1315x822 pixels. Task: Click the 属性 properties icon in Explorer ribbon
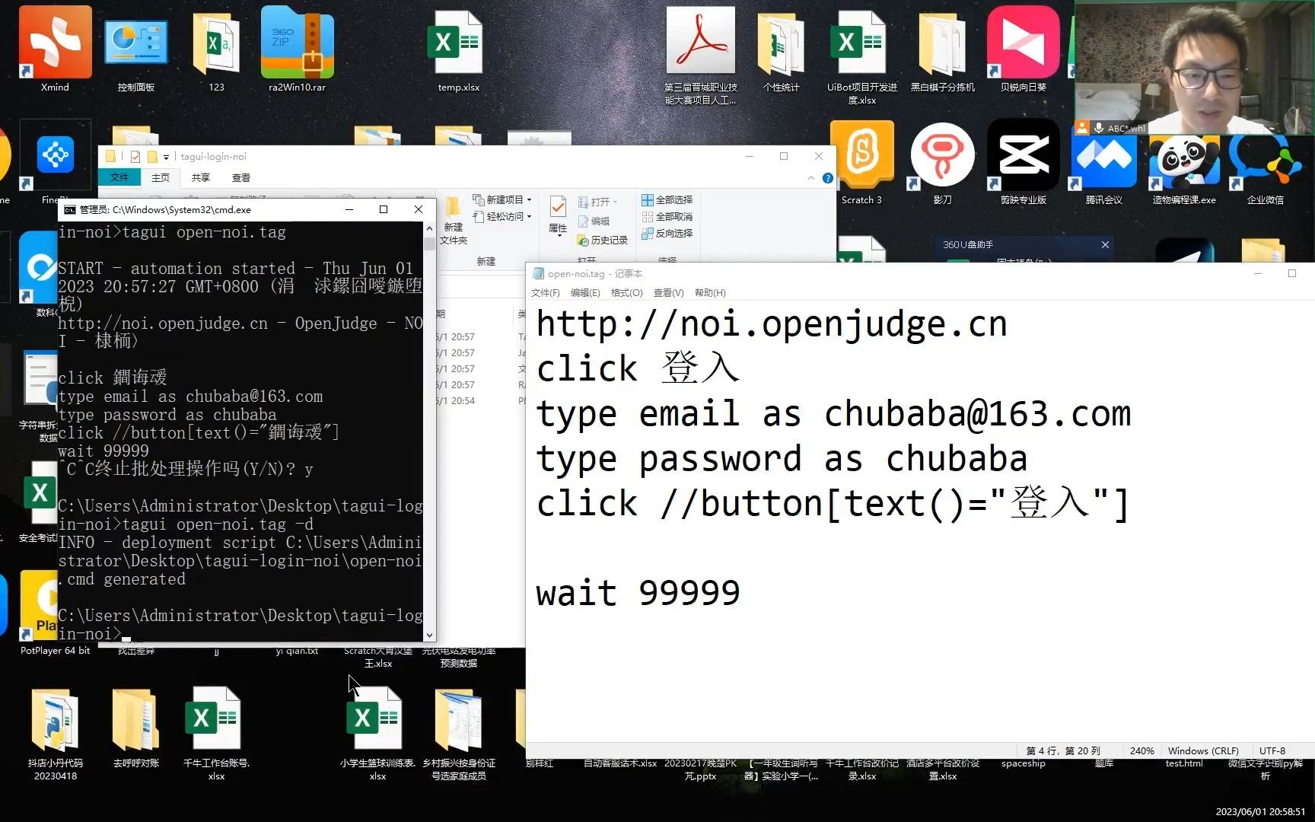point(558,215)
